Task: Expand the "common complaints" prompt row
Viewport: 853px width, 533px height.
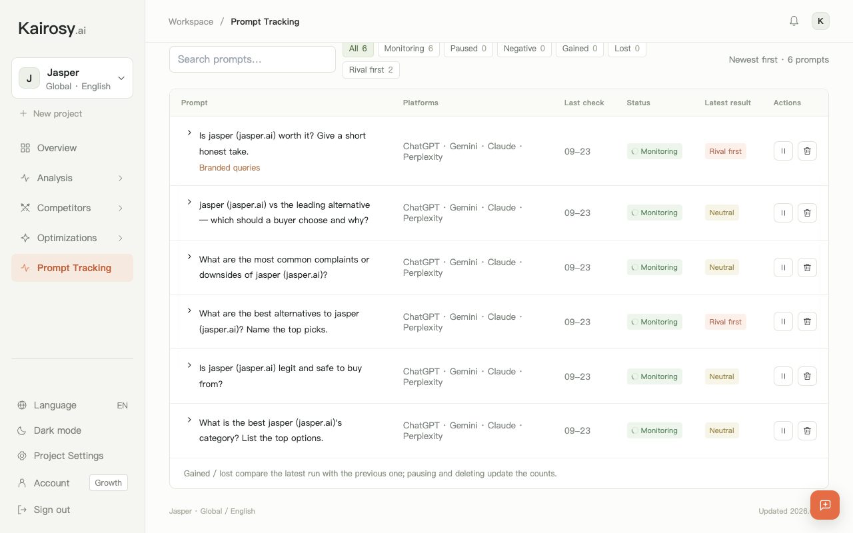Action: (189, 257)
